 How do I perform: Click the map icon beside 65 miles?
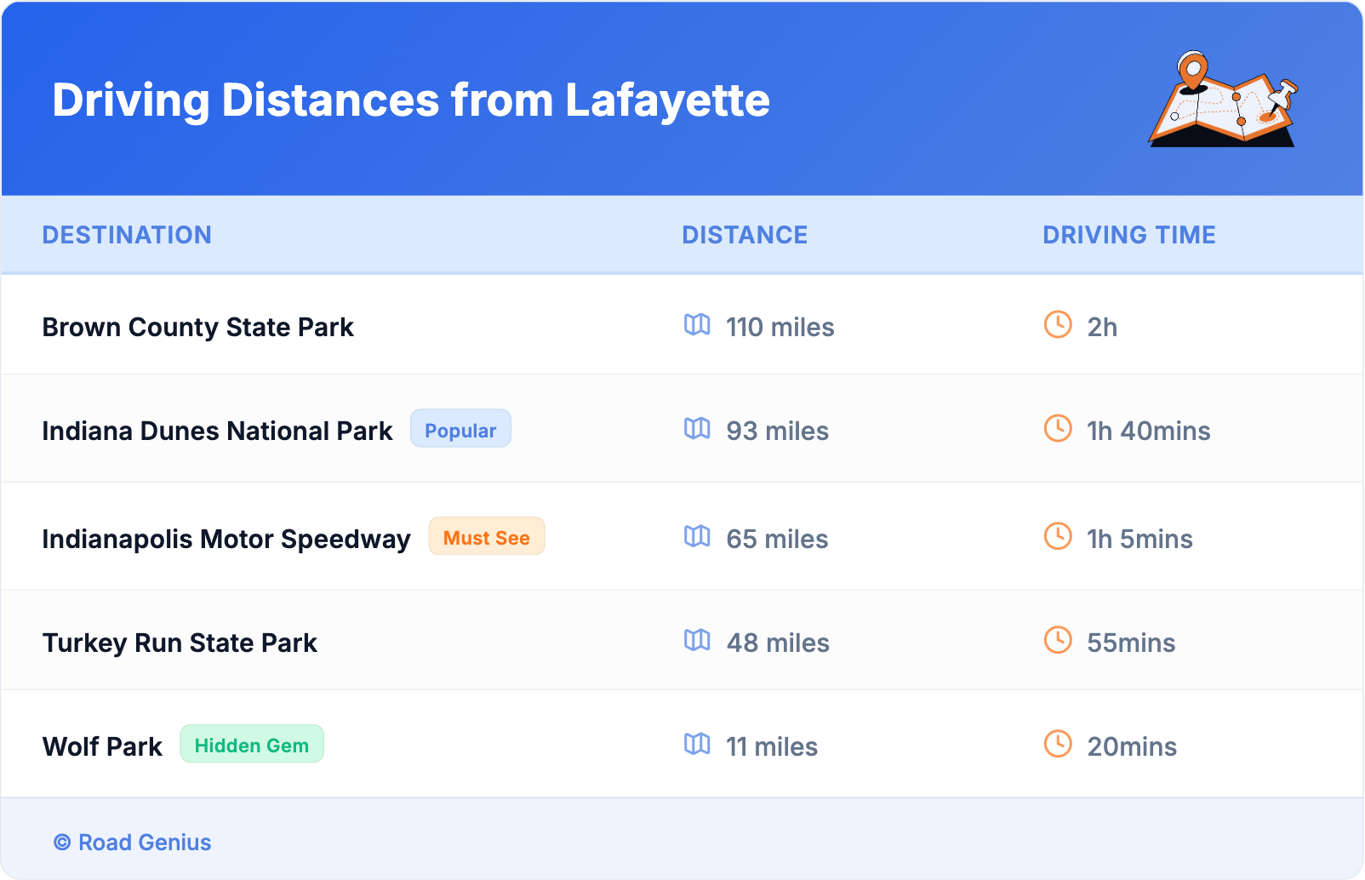697,537
